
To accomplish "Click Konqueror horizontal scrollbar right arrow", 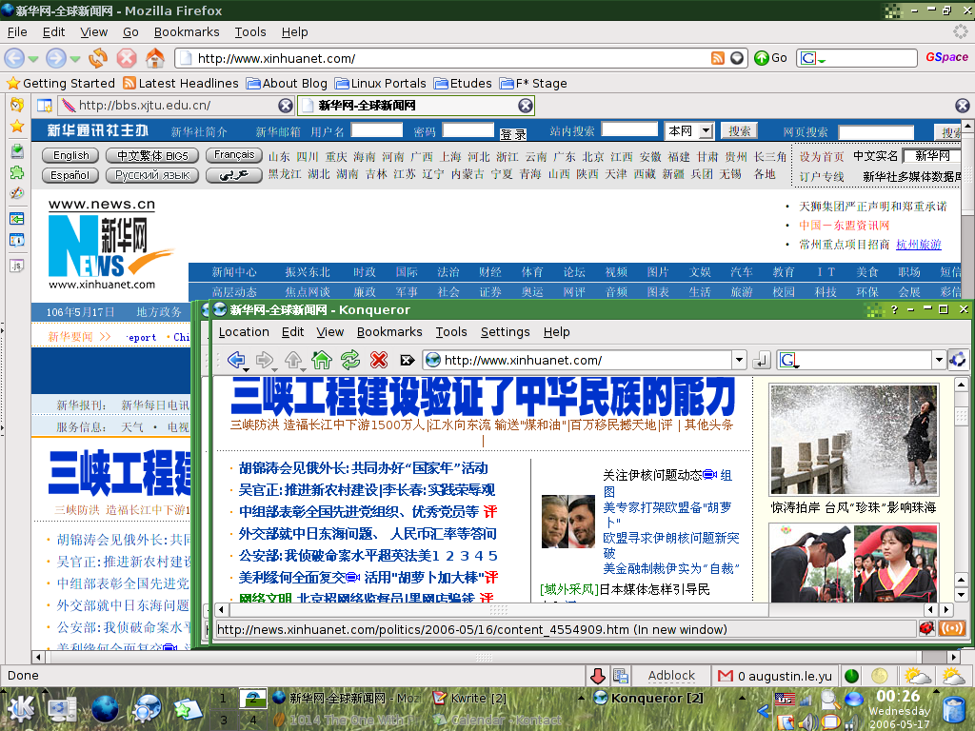I will point(946,610).
